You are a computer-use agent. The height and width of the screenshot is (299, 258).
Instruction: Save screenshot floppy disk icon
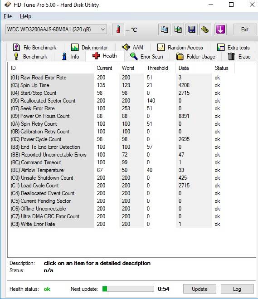click(x=191, y=29)
